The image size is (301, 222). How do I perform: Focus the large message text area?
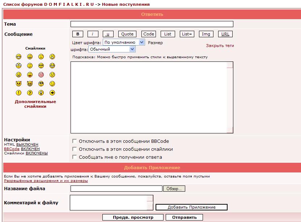coord(152,97)
